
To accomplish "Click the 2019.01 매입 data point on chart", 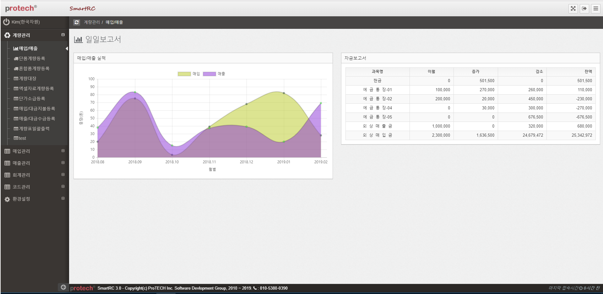I will click(x=284, y=93).
